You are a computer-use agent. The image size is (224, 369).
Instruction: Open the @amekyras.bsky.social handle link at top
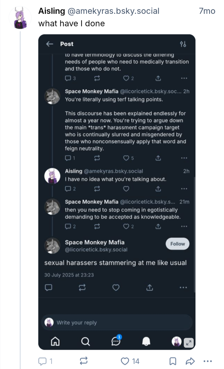(x=113, y=11)
